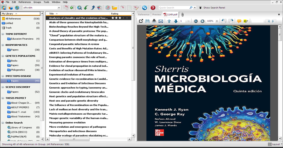283x148 pixels.
Task: Click the Format Bibliography icon
Action: pyautogui.click(x=129, y=8)
